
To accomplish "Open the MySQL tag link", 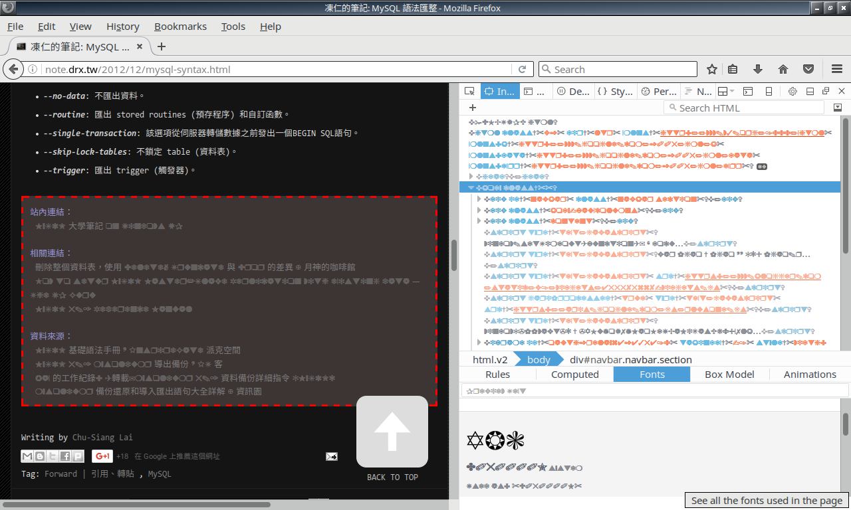I will (159, 473).
